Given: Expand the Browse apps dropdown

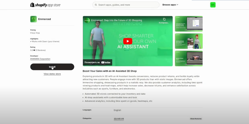Looking at the screenshot, I should (170, 5).
